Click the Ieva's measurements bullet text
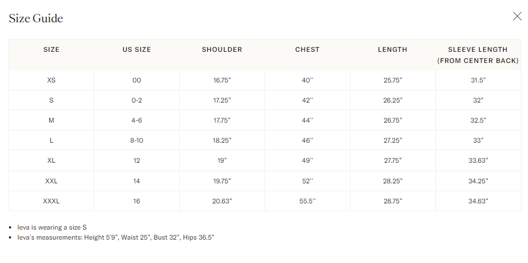This screenshot has width=528, height=263. pyautogui.click(x=116, y=237)
